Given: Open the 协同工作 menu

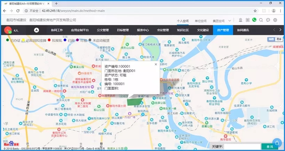Looking at the screenshot, I should pos(57,30).
